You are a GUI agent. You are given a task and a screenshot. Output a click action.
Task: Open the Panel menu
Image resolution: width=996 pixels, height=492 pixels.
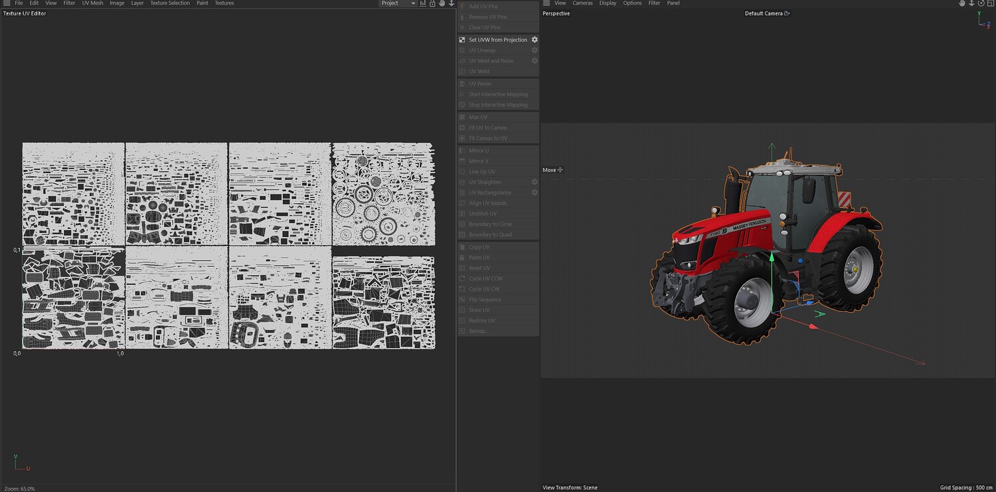tap(673, 3)
